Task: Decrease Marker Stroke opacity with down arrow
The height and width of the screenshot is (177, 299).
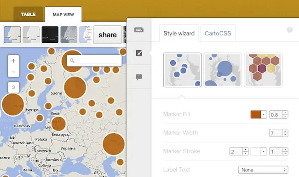Action: tap(285, 154)
